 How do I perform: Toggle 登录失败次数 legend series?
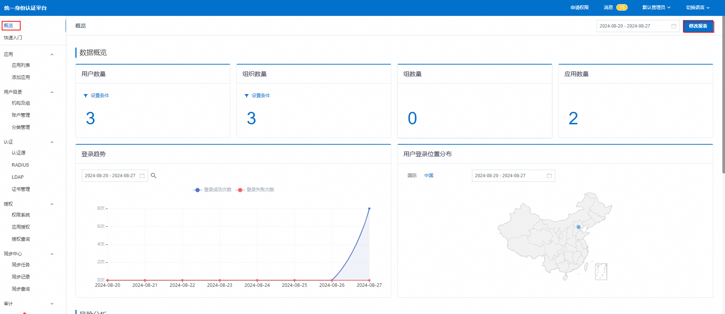click(255, 190)
